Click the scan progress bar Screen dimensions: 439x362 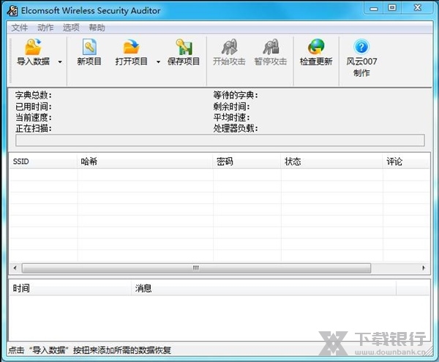[x=220, y=140]
